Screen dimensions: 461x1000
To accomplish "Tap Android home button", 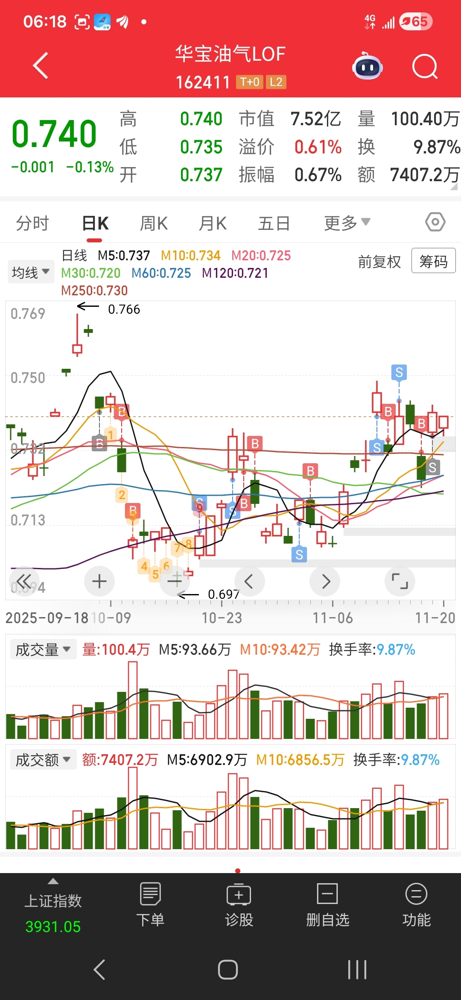I will [228, 969].
